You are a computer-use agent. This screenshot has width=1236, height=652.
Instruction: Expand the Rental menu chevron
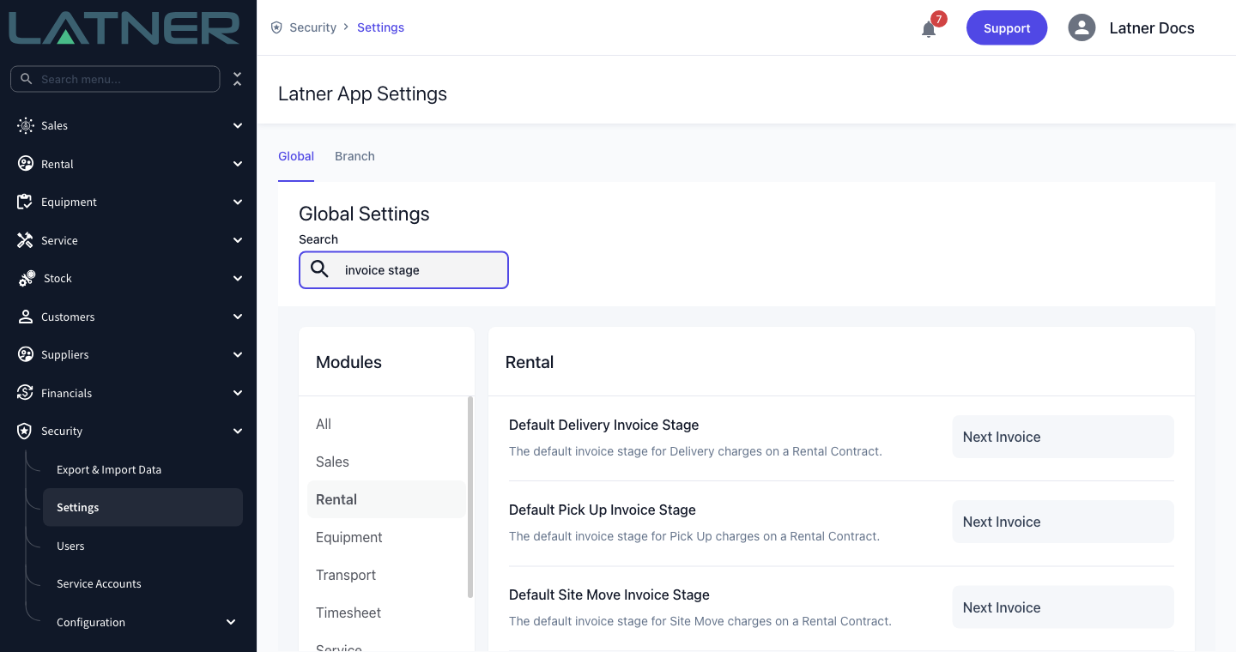pyautogui.click(x=238, y=164)
